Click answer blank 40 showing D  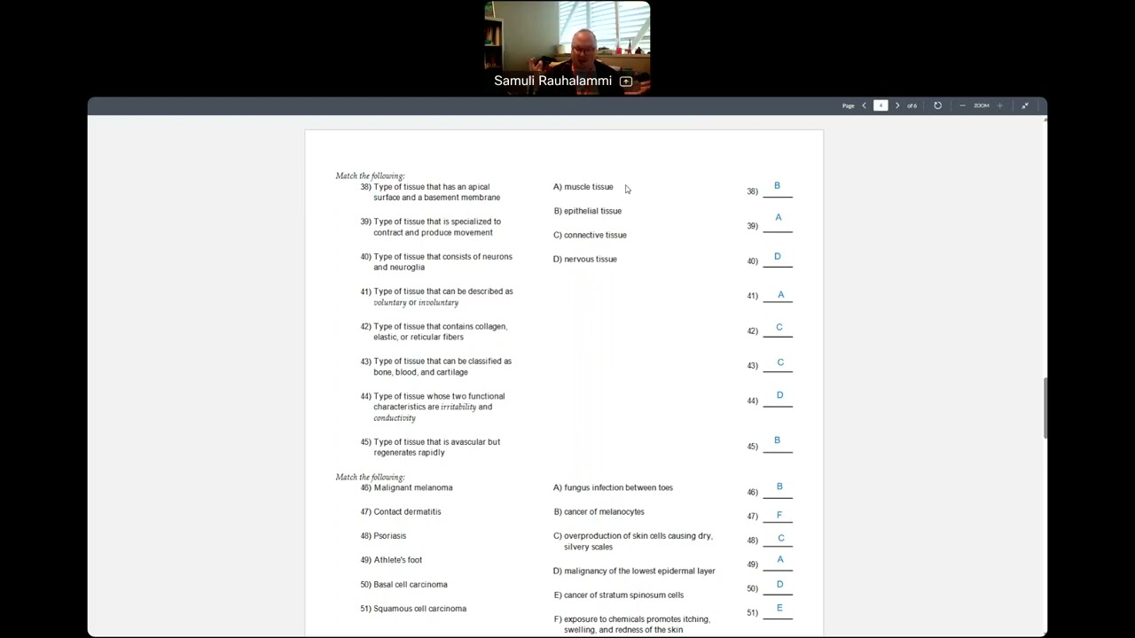778,259
